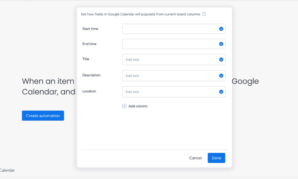Focus the empty End time input box
298x179 pixels.
[x=170, y=44]
